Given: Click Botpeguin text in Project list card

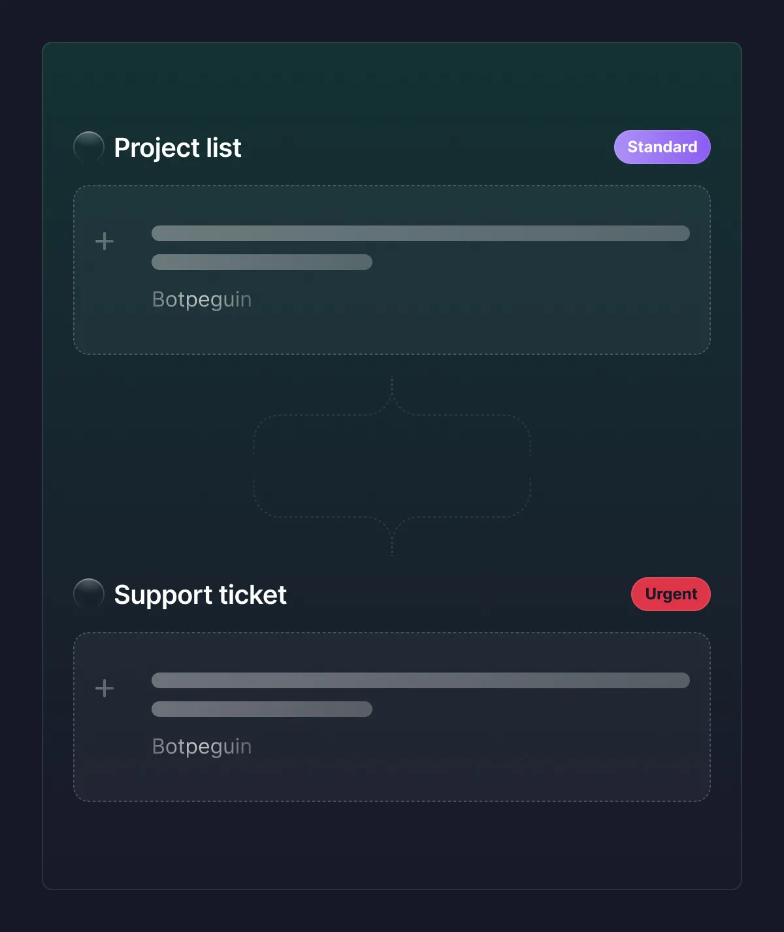Looking at the screenshot, I should [x=201, y=299].
